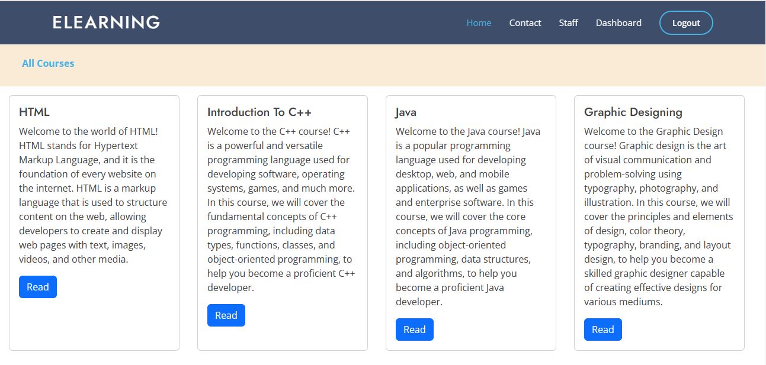Viewport: 766px width, 365px height.
Task: Click the Logout button
Action: click(x=685, y=22)
